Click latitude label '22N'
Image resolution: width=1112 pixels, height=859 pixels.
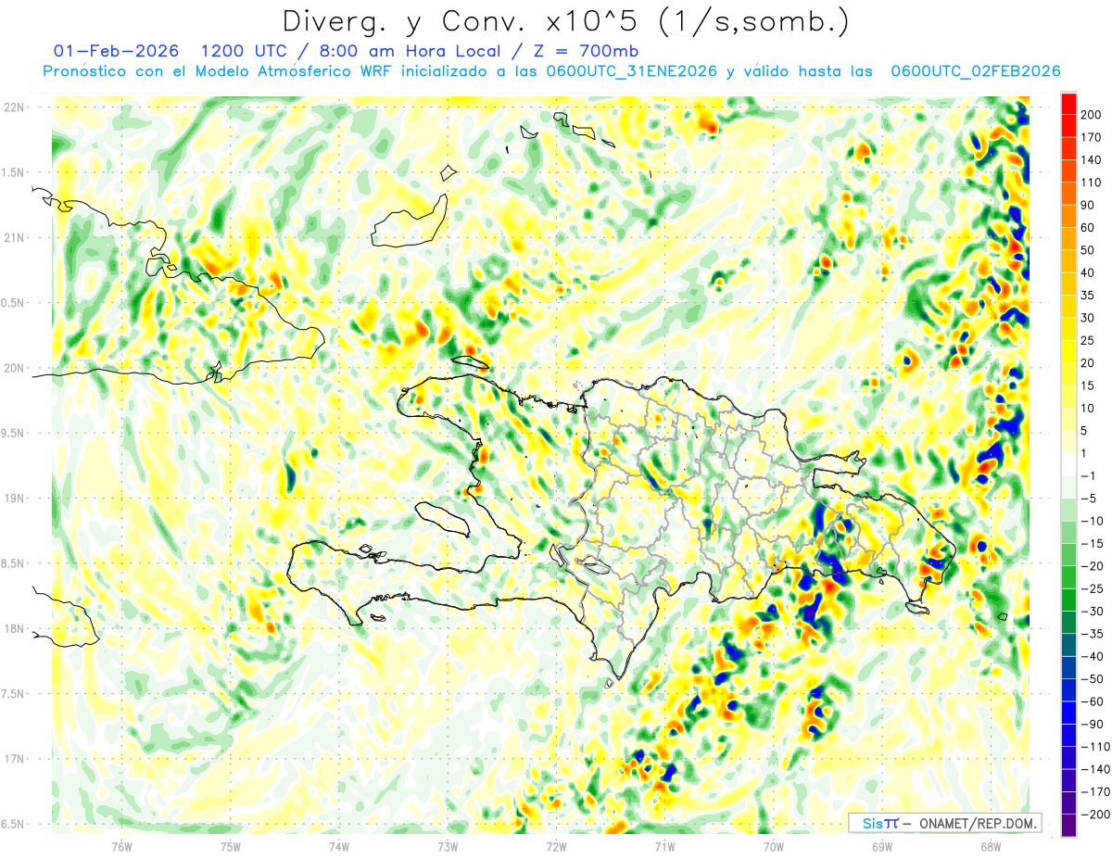(15, 107)
